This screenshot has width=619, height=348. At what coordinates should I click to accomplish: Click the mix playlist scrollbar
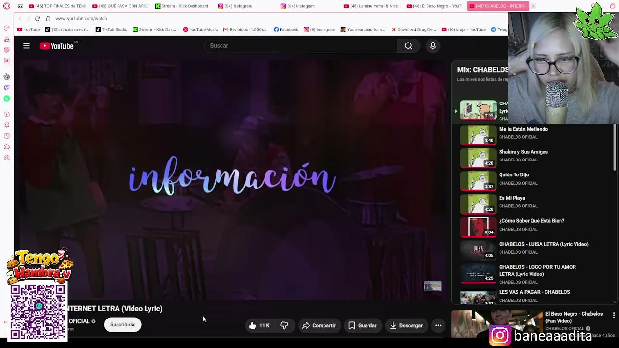(x=615, y=147)
